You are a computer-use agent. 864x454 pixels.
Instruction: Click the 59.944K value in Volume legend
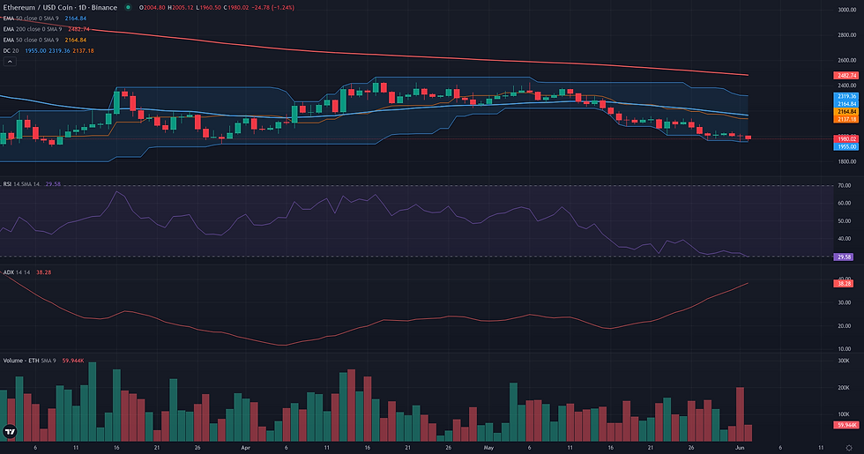pos(72,361)
